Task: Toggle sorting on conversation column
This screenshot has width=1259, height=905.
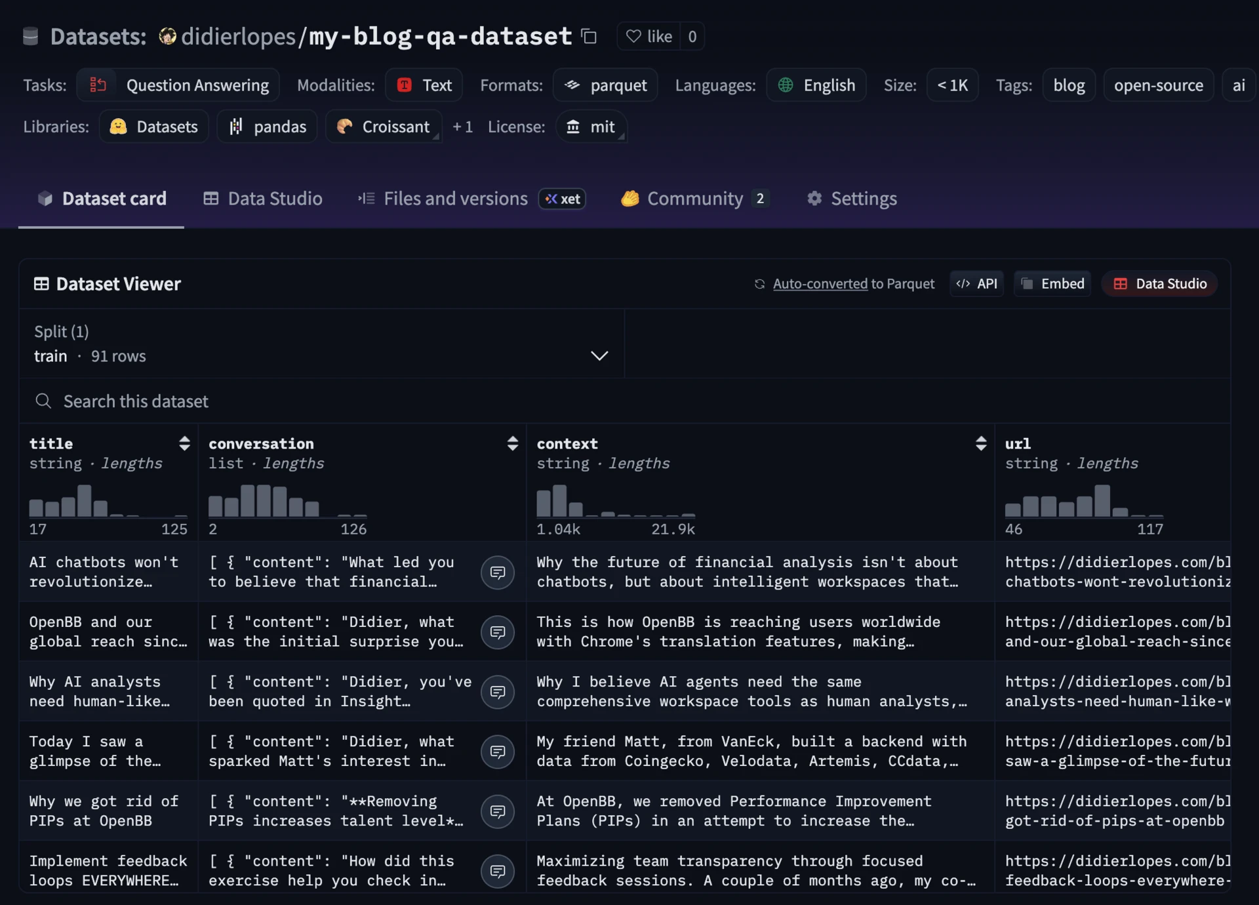Action: 512,443
